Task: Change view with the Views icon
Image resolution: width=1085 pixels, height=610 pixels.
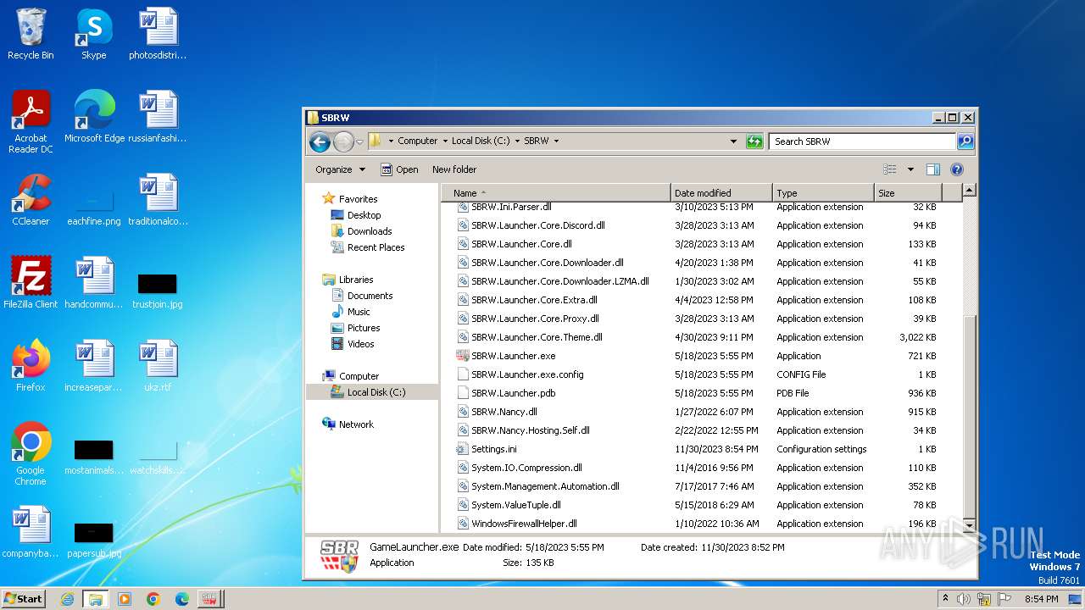Action: (x=890, y=169)
